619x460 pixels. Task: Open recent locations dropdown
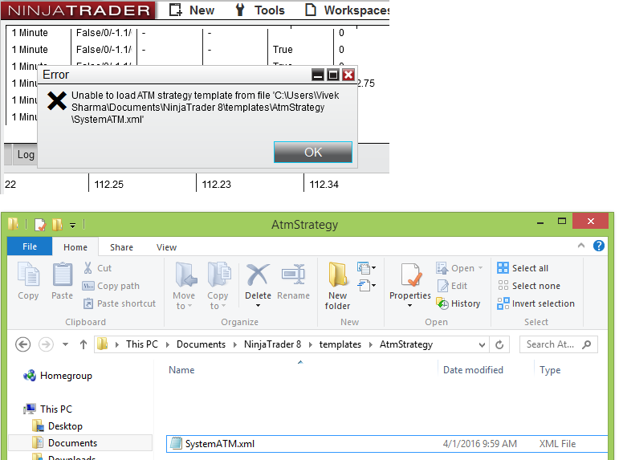(x=66, y=344)
